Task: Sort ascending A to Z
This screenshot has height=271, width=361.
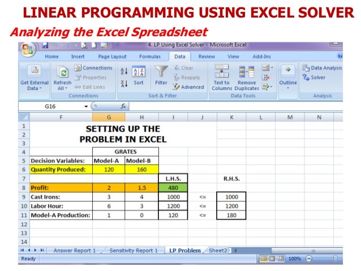Action: 124,71
